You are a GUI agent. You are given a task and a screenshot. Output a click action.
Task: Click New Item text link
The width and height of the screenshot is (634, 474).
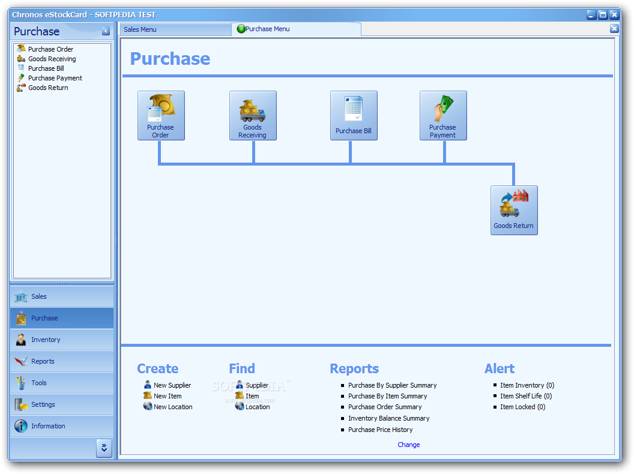[168, 397]
